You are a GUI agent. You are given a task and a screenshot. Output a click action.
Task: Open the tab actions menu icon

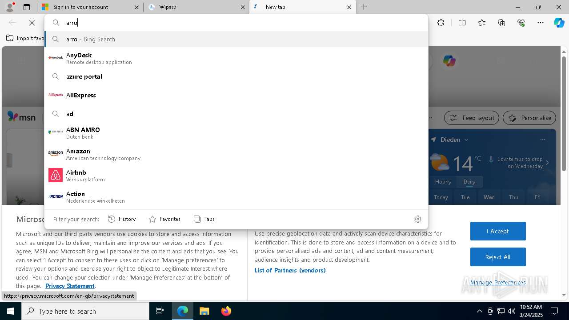coord(27,7)
